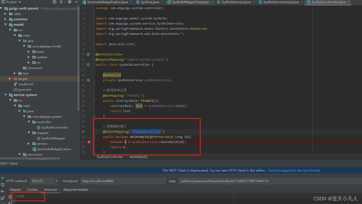Close the ServiceAuthApplication.java tab
The width and height of the screenshot is (362, 204).
130,2
